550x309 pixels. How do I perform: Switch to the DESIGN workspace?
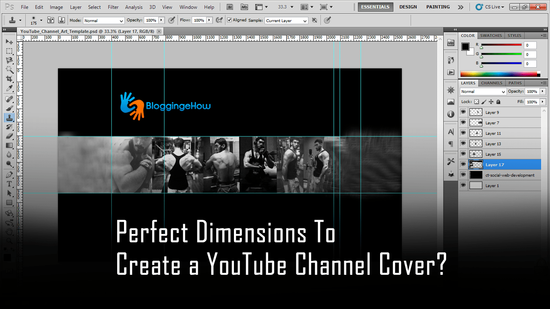pyautogui.click(x=408, y=6)
